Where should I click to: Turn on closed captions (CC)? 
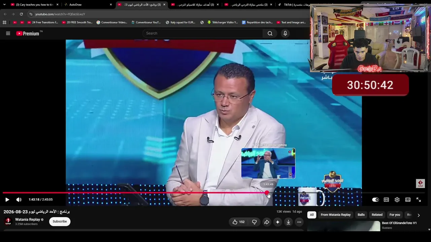click(386, 200)
